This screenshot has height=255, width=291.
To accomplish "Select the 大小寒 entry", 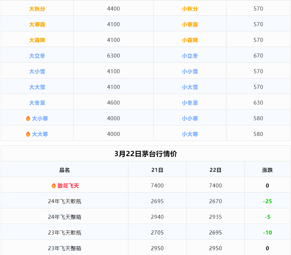I will click(40, 119).
